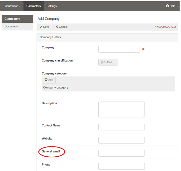Click the Website input field
The width and height of the screenshot is (181, 171).
pyautogui.click(x=121, y=140)
